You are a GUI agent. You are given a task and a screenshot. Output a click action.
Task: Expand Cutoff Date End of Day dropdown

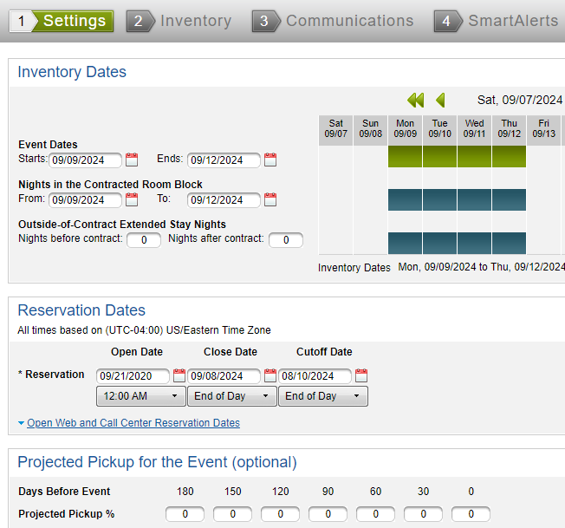pos(322,396)
